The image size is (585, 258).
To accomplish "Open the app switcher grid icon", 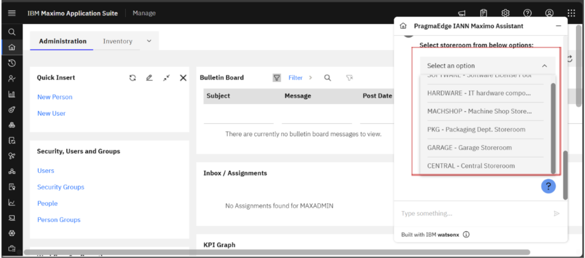I will pyautogui.click(x=571, y=13).
